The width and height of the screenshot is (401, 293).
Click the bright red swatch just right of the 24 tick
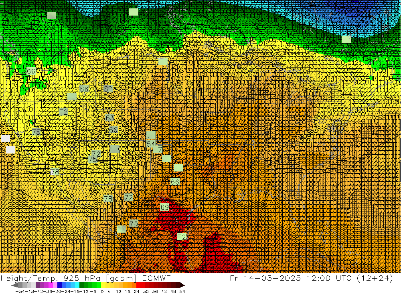click(x=139, y=285)
